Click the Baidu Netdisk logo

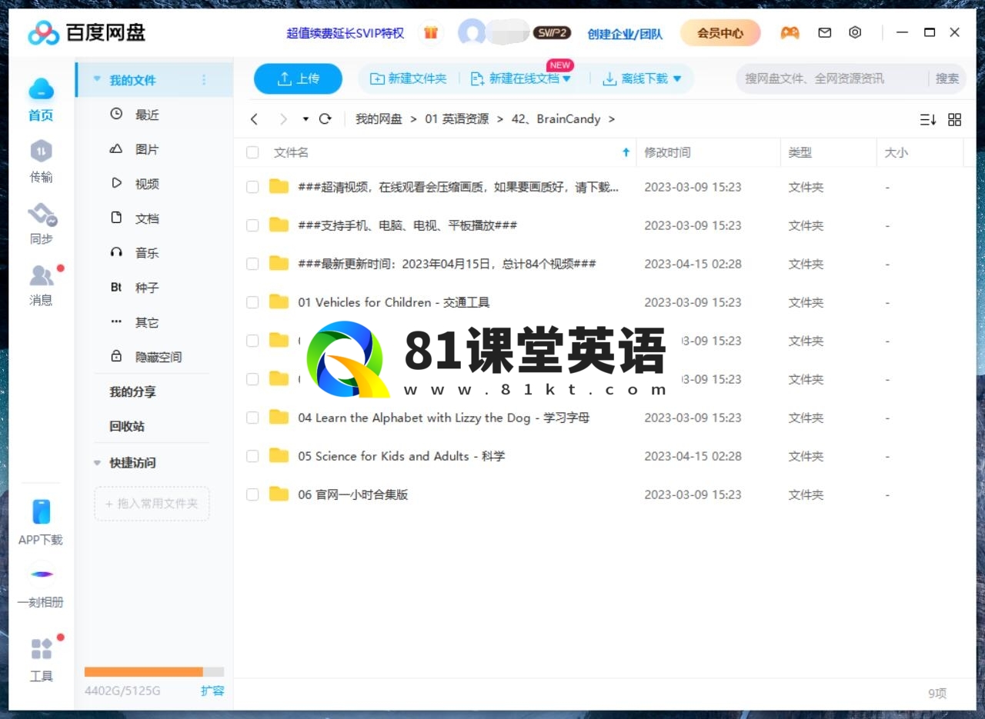coord(86,33)
